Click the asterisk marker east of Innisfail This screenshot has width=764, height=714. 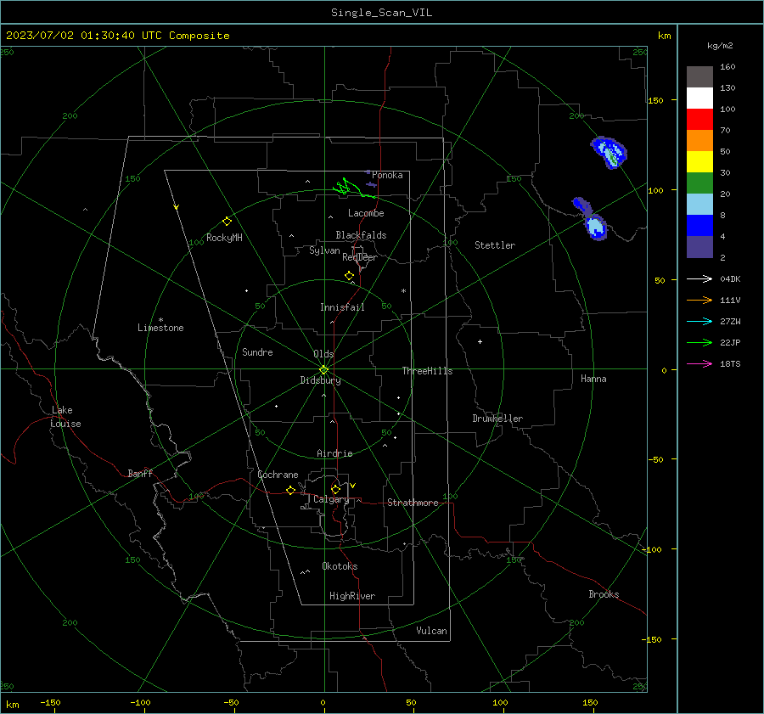point(403,291)
